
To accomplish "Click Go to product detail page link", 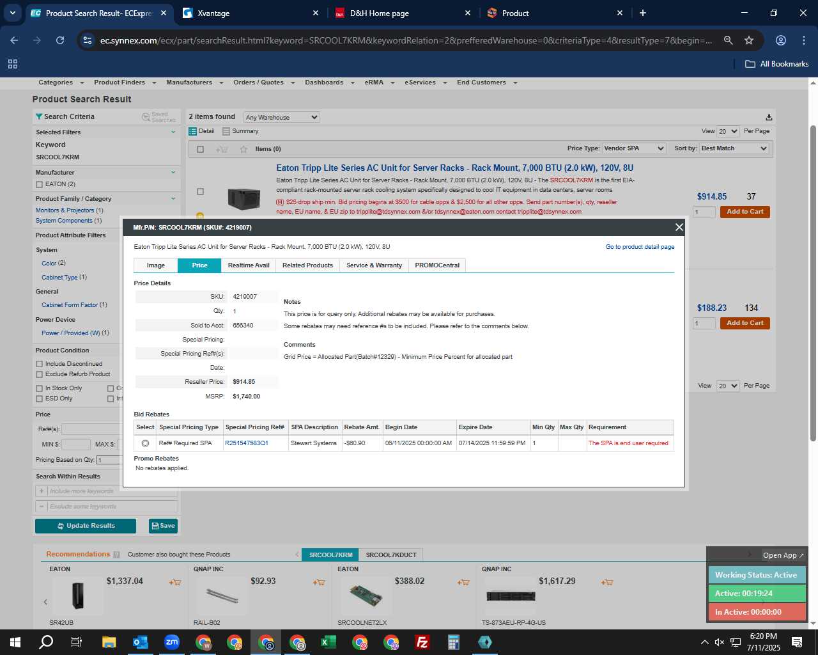I will 640,247.
